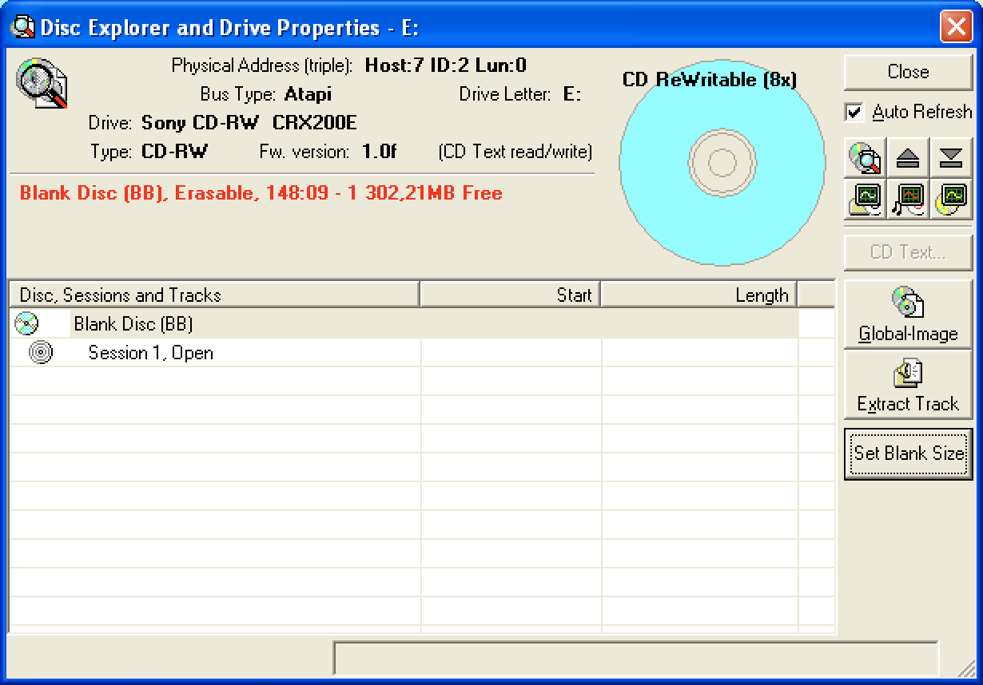Eject the disc with the eject icon

click(x=908, y=158)
